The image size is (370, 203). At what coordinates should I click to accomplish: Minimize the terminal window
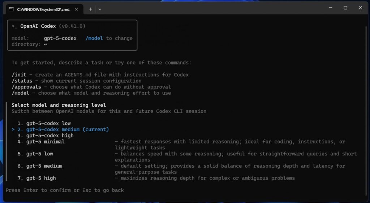[330, 8]
